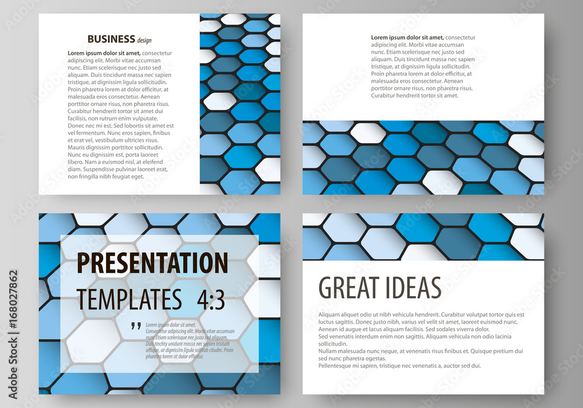Click the 'TEMPLATES 4:3' text
This screenshot has height=408, width=583.
(x=151, y=300)
